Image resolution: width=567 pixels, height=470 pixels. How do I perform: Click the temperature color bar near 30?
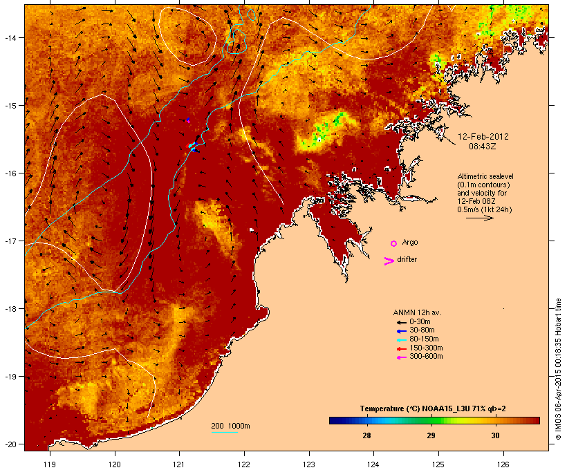click(x=495, y=420)
